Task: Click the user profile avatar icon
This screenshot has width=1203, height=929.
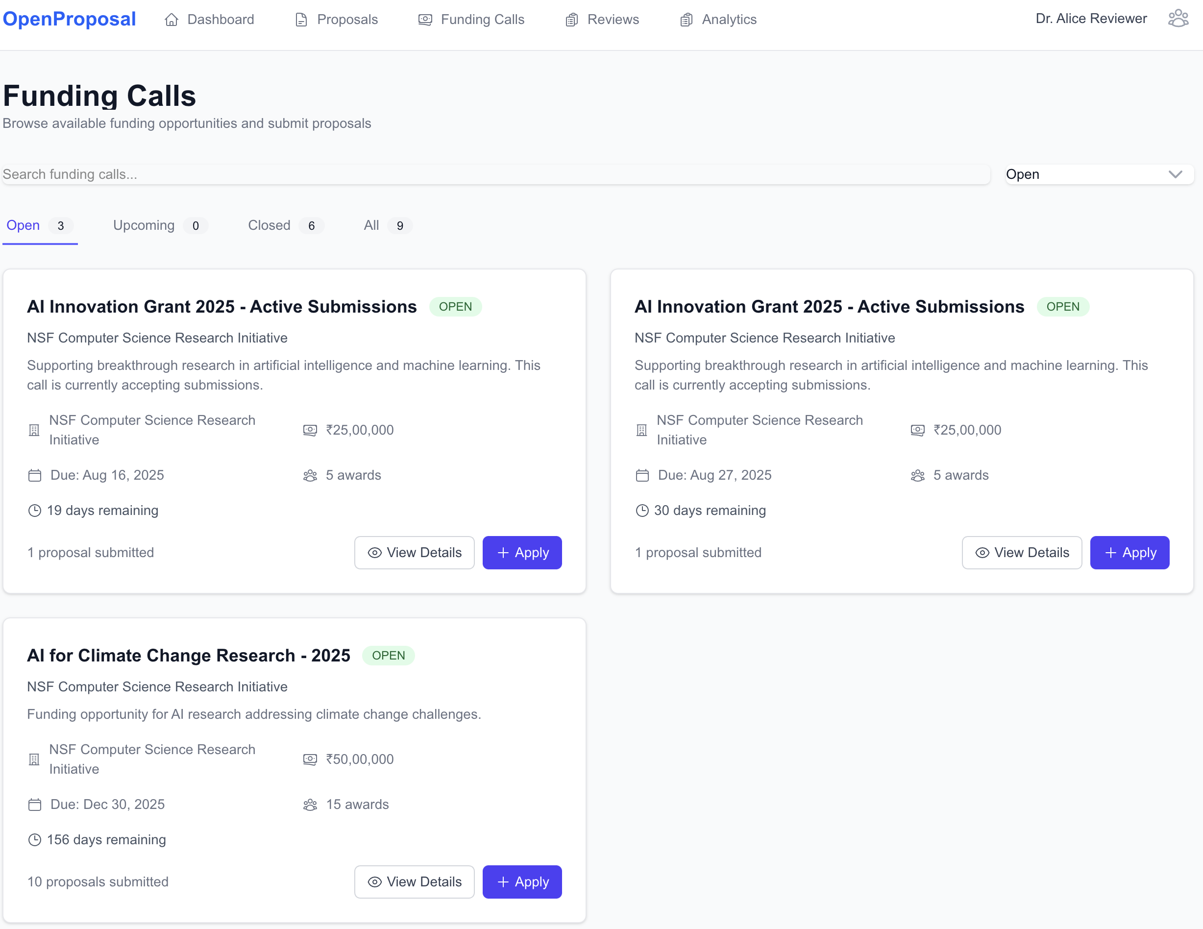Action: coord(1178,18)
